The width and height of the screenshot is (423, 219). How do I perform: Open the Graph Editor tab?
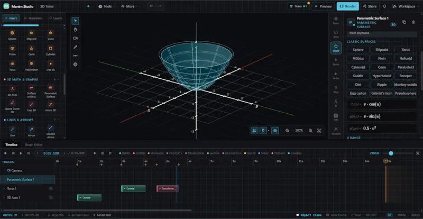coord(34,145)
